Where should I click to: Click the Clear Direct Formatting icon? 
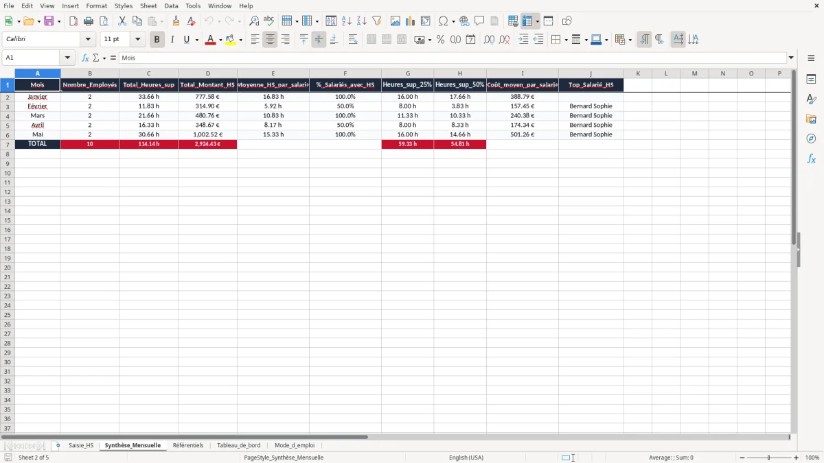191,21
